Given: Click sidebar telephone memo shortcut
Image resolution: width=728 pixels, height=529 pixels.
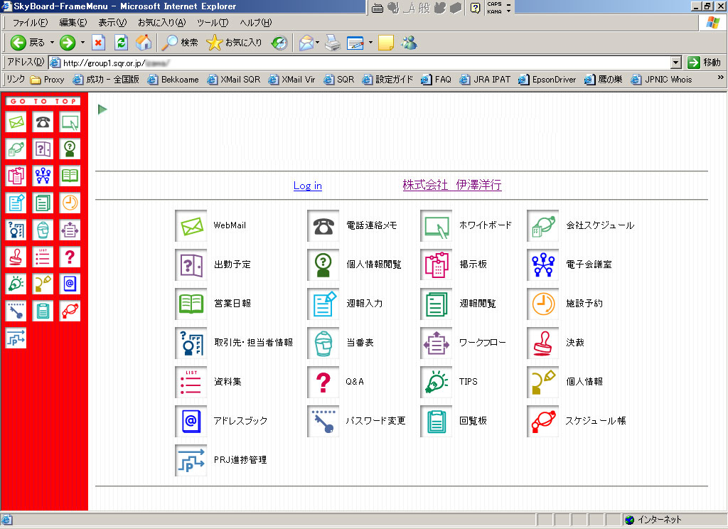Looking at the screenshot, I should tap(43, 122).
